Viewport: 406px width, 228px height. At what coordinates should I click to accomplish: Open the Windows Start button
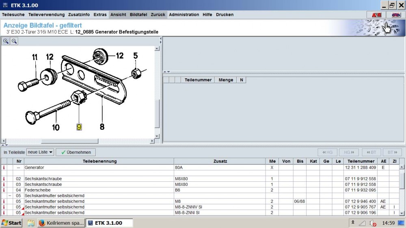tap(11, 223)
